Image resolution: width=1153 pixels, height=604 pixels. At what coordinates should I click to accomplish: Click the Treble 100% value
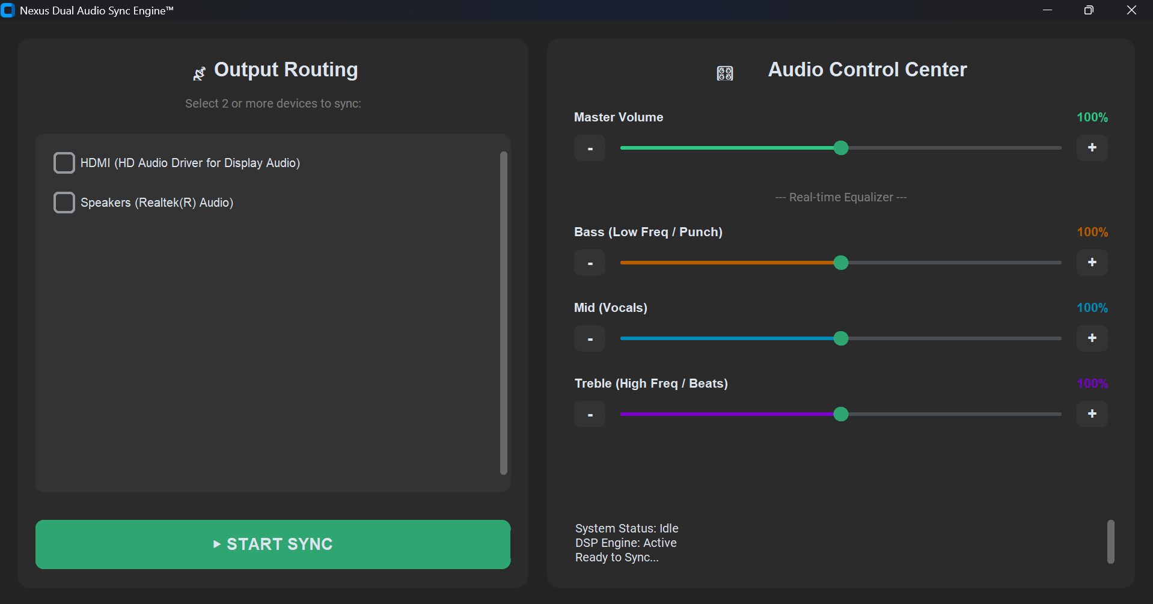click(1092, 383)
